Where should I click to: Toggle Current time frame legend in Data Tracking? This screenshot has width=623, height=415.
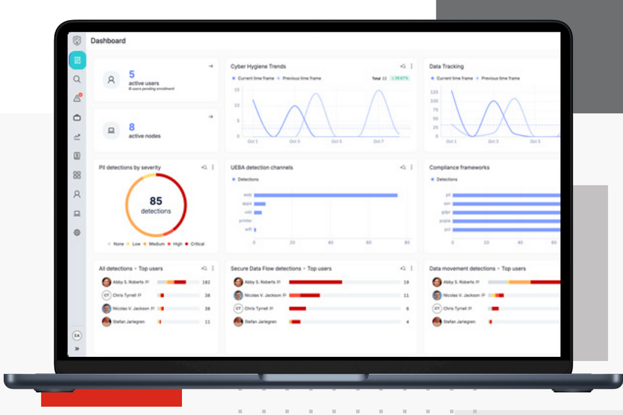click(451, 79)
